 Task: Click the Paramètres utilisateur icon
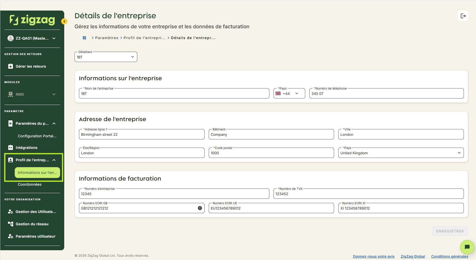click(x=11, y=236)
